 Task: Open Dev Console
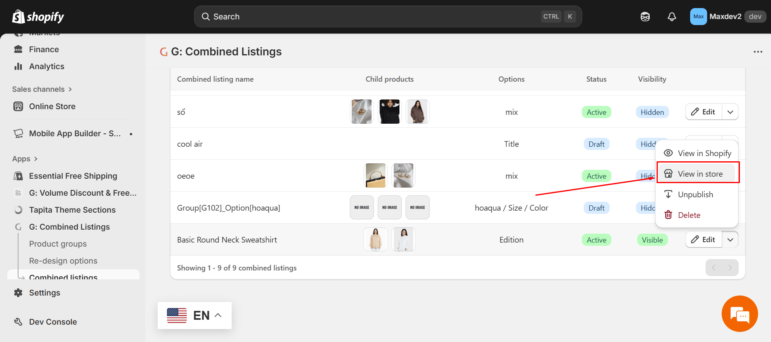[53, 322]
